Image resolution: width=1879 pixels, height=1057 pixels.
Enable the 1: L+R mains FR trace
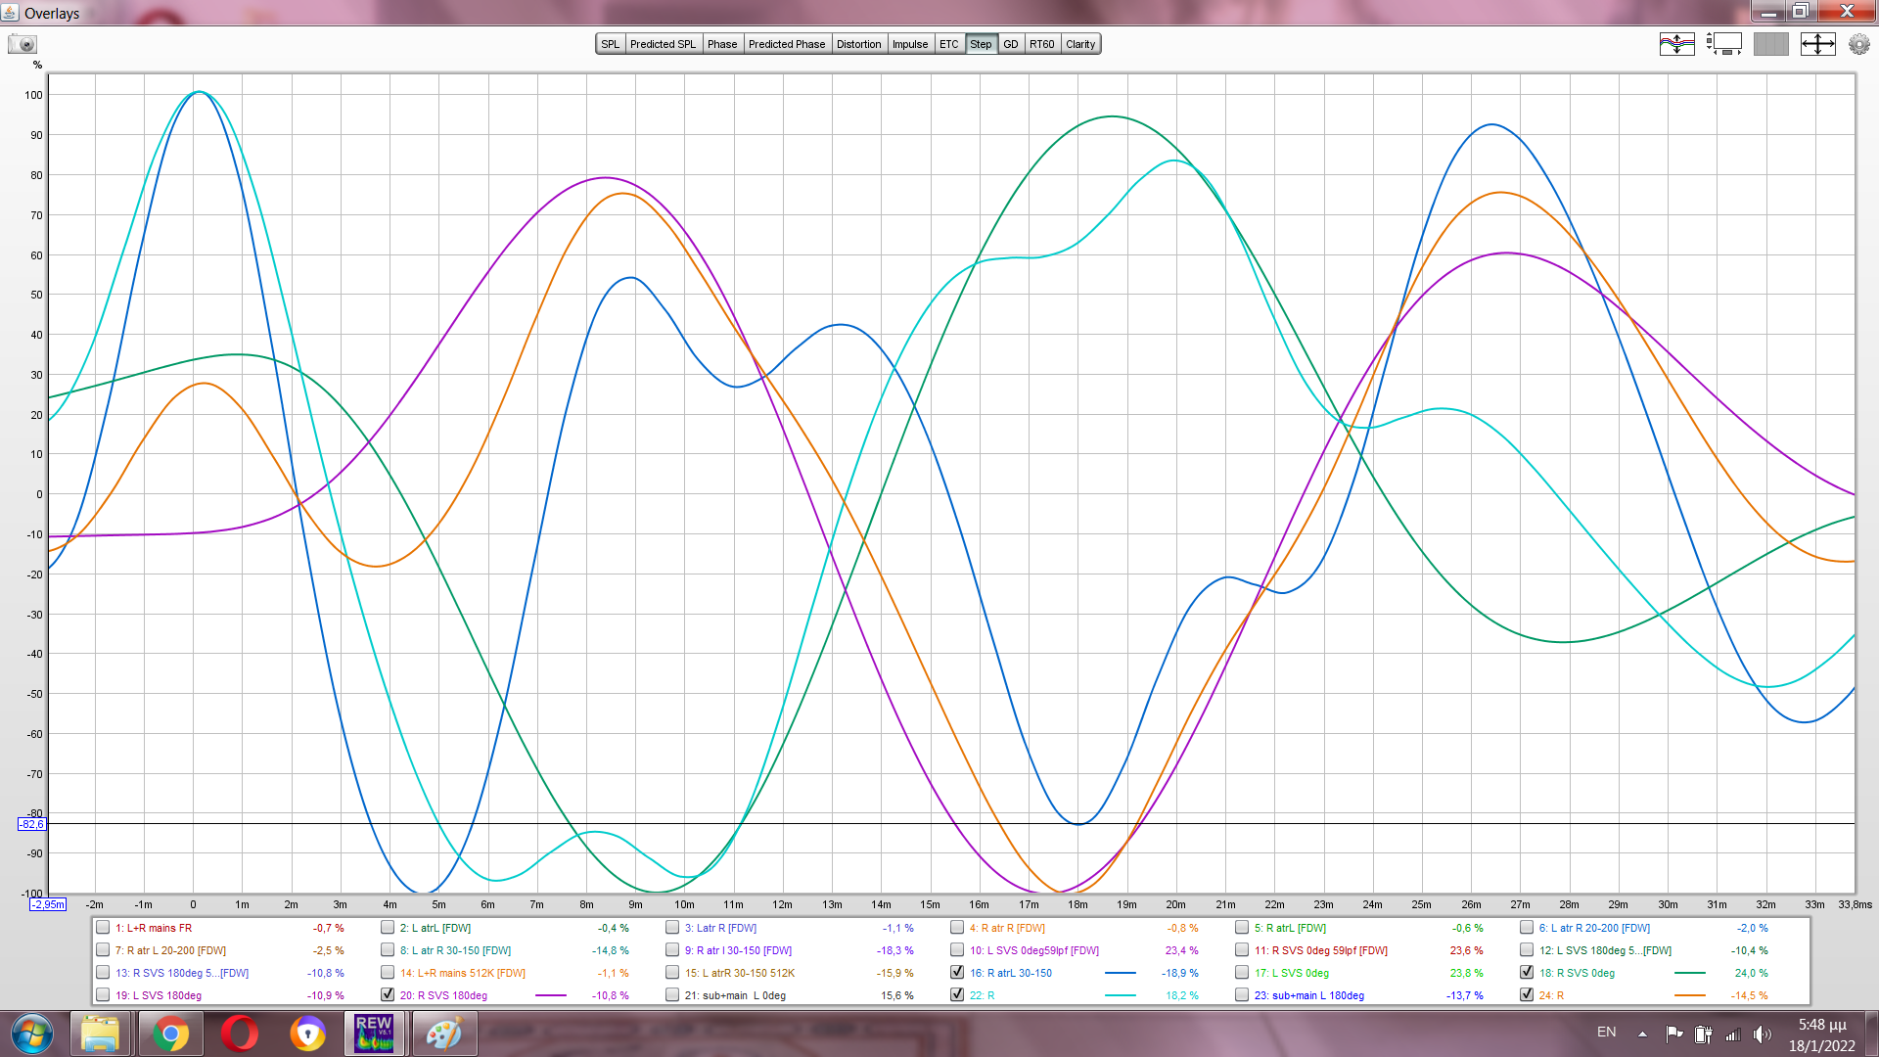pyautogui.click(x=103, y=928)
